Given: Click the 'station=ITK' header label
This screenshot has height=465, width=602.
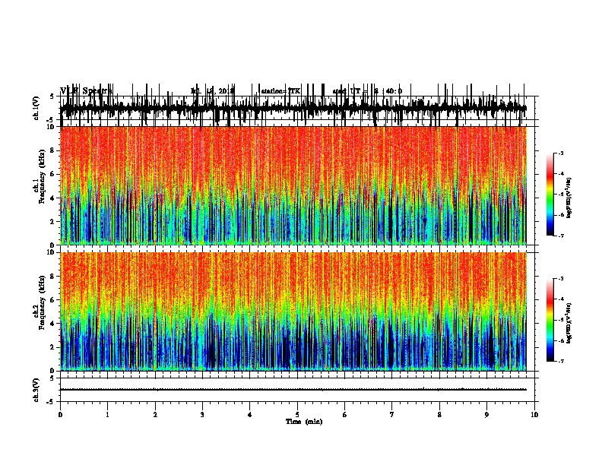Looking at the screenshot, I should [280, 91].
